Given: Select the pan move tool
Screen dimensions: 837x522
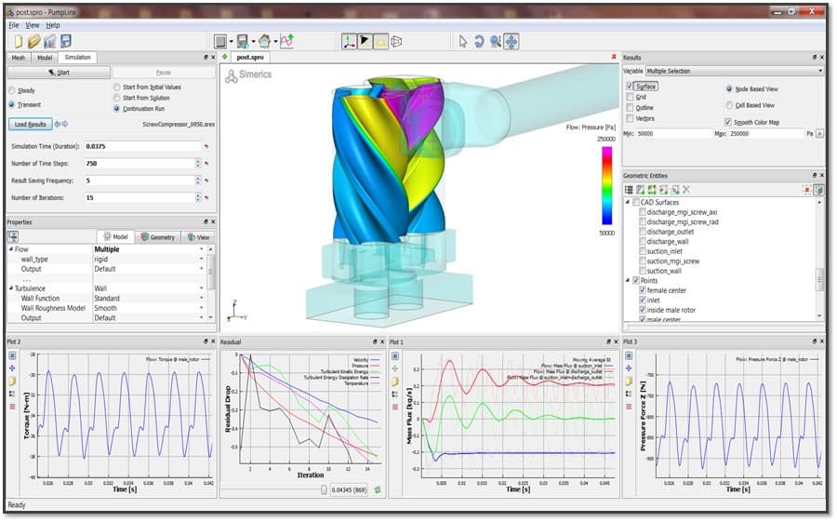Looking at the screenshot, I should 511,41.
